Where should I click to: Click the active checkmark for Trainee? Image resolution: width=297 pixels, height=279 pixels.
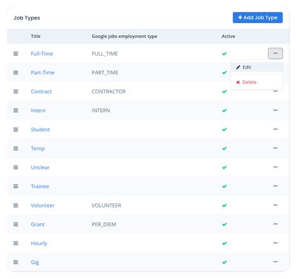[224, 186]
